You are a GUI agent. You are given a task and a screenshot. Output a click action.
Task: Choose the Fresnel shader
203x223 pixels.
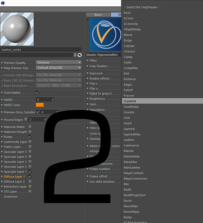click(129, 96)
